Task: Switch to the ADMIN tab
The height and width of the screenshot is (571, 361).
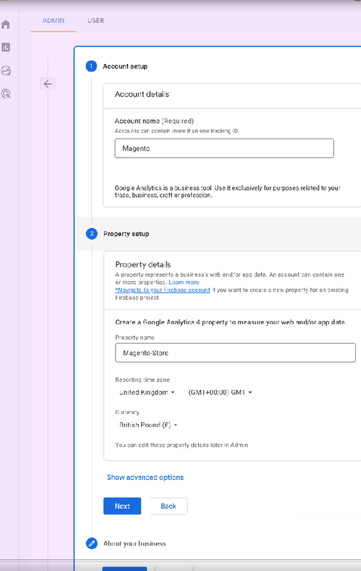Action: pyautogui.click(x=53, y=21)
